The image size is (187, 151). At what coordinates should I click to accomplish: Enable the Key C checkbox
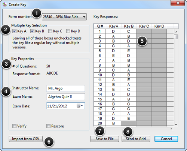pos(50,31)
